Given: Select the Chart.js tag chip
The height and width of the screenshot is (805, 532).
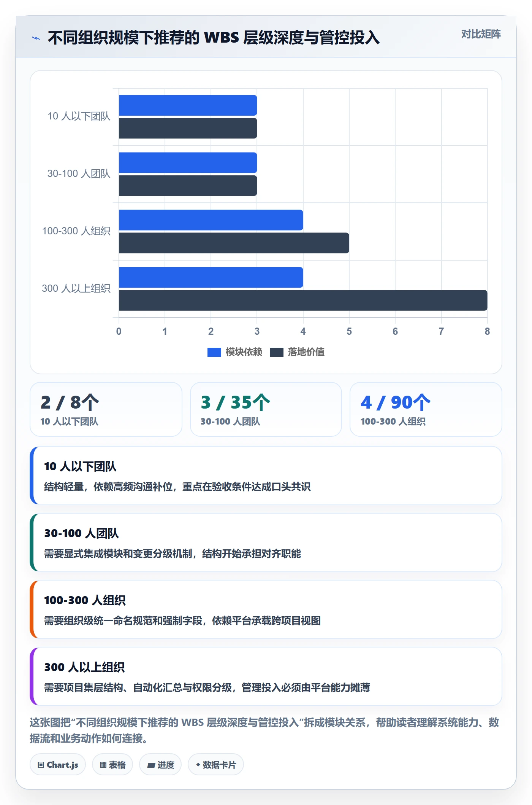Looking at the screenshot, I should [x=58, y=765].
